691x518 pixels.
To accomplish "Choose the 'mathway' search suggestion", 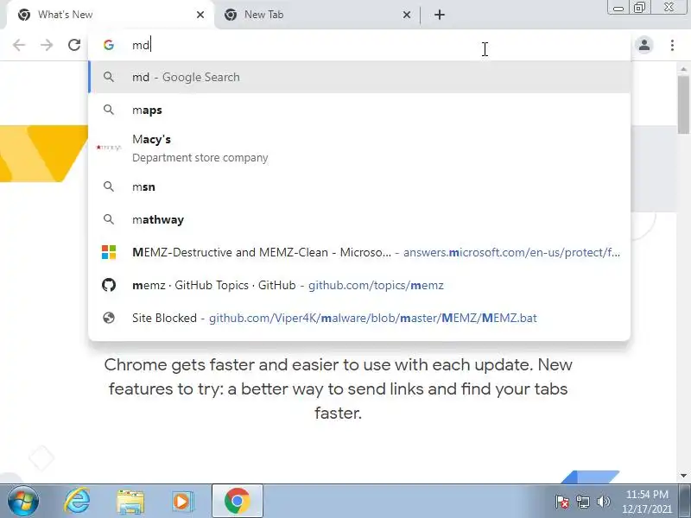I will coord(359,219).
